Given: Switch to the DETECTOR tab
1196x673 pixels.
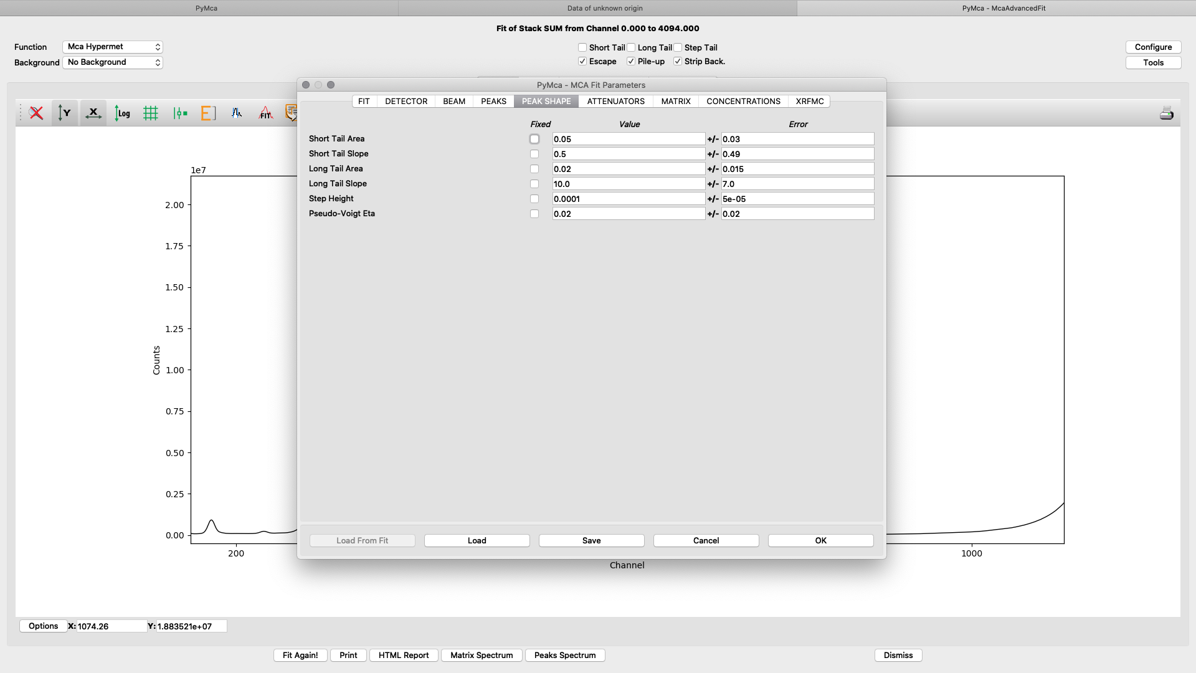Looking at the screenshot, I should (406, 101).
